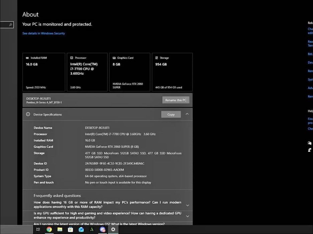Image resolution: width=313 pixels, height=234 pixels.
Task: Launch Google Chrome from the taskbar
Action: [x=49, y=229]
